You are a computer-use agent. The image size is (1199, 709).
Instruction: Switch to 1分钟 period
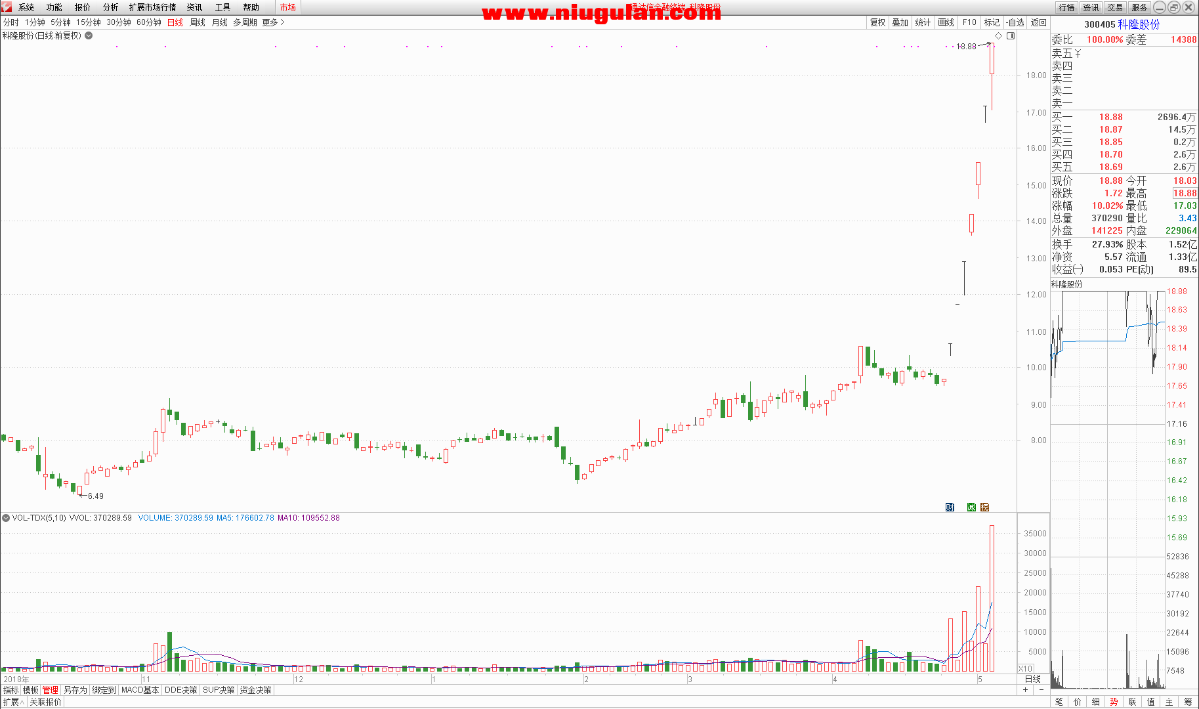[35, 22]
